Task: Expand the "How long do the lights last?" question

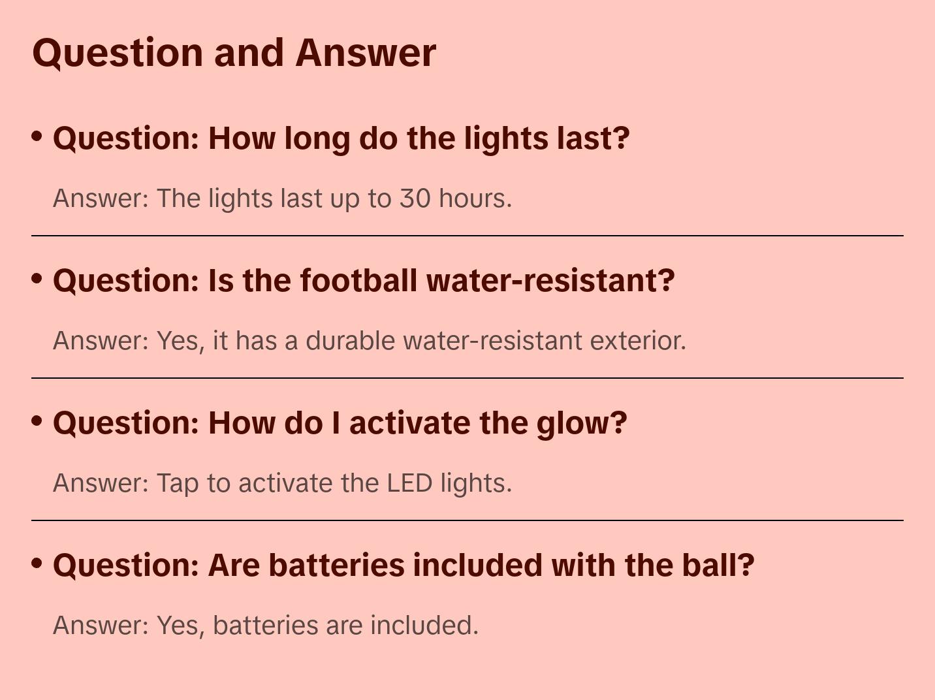Action: click(341, 138)
